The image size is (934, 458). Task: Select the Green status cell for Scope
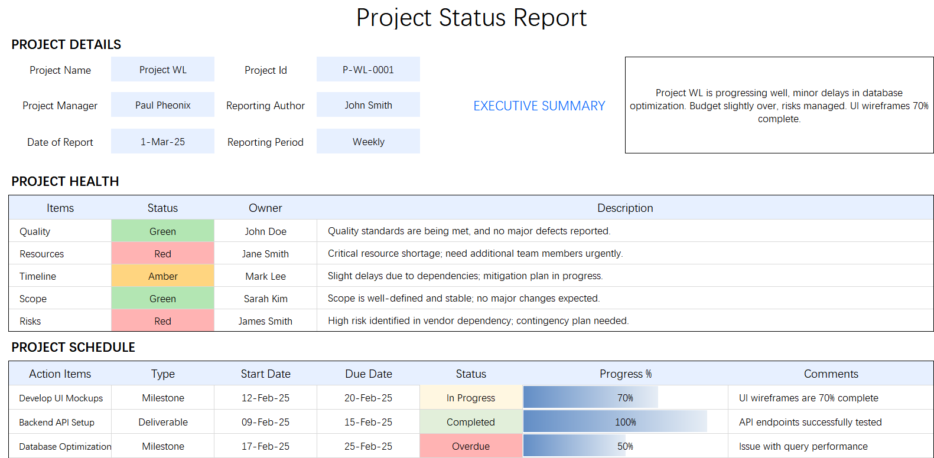[162, 298]
